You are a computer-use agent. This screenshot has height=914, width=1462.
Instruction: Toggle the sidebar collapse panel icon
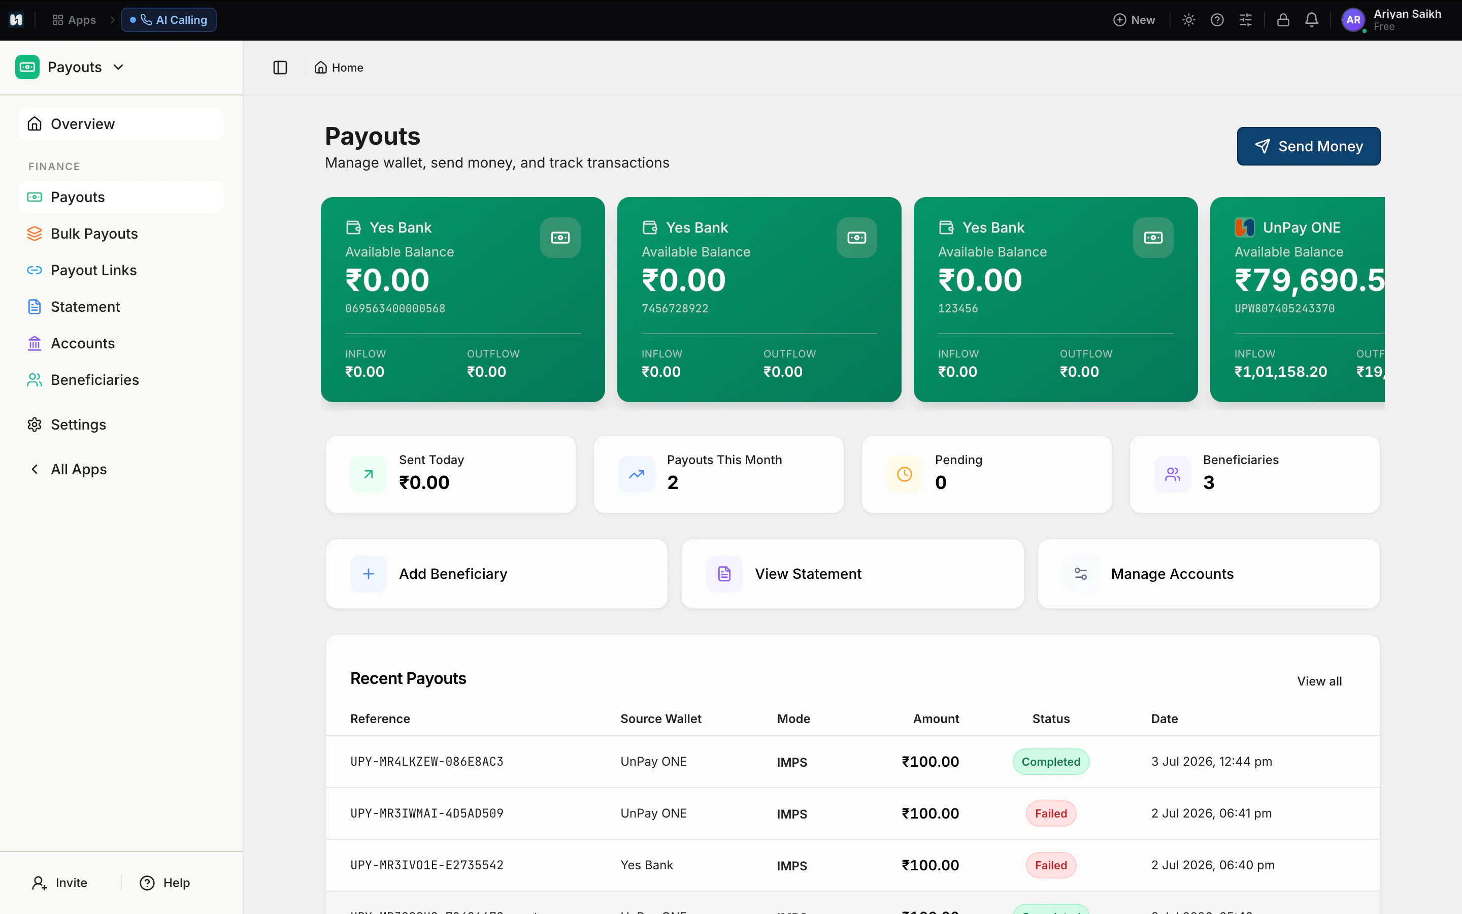click(x=280, y=67)
